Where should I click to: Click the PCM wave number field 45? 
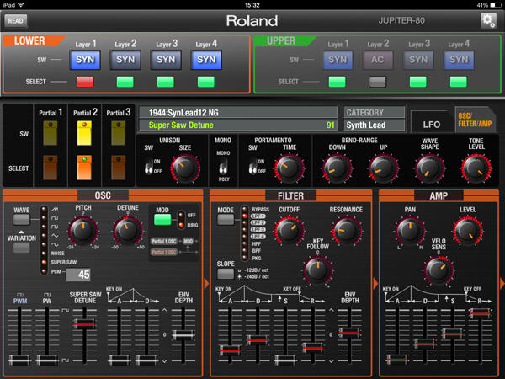[78, 275]
